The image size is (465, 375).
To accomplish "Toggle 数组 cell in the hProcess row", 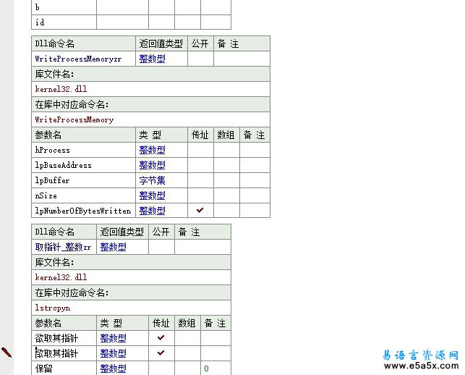I will click(226, 150).
